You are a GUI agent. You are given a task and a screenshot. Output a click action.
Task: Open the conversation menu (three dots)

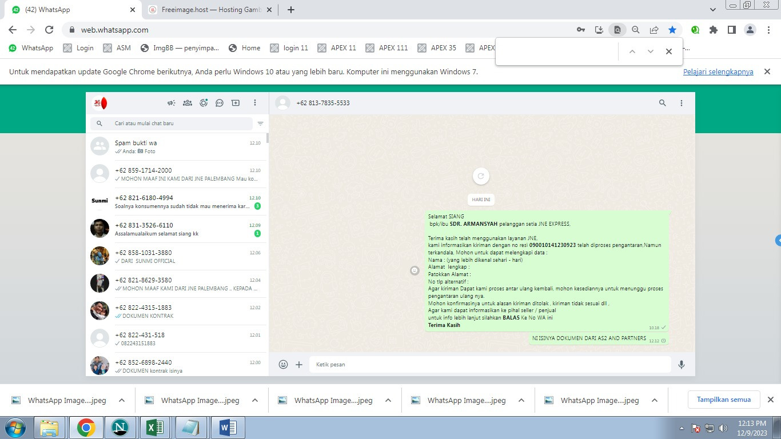pos(681,103)
